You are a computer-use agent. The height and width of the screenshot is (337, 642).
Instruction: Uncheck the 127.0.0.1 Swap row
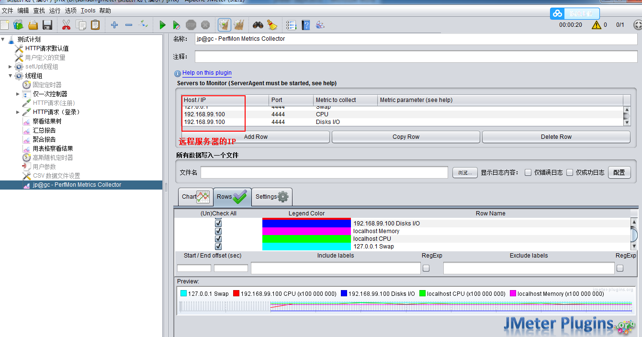[218, 247]
